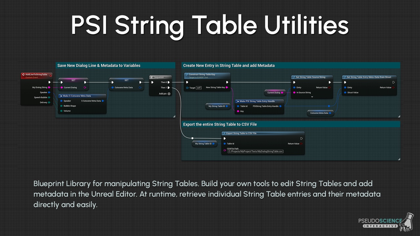Expand the Set String Table Source String node
Screen dimensions: 420x236
coord(312,97)
